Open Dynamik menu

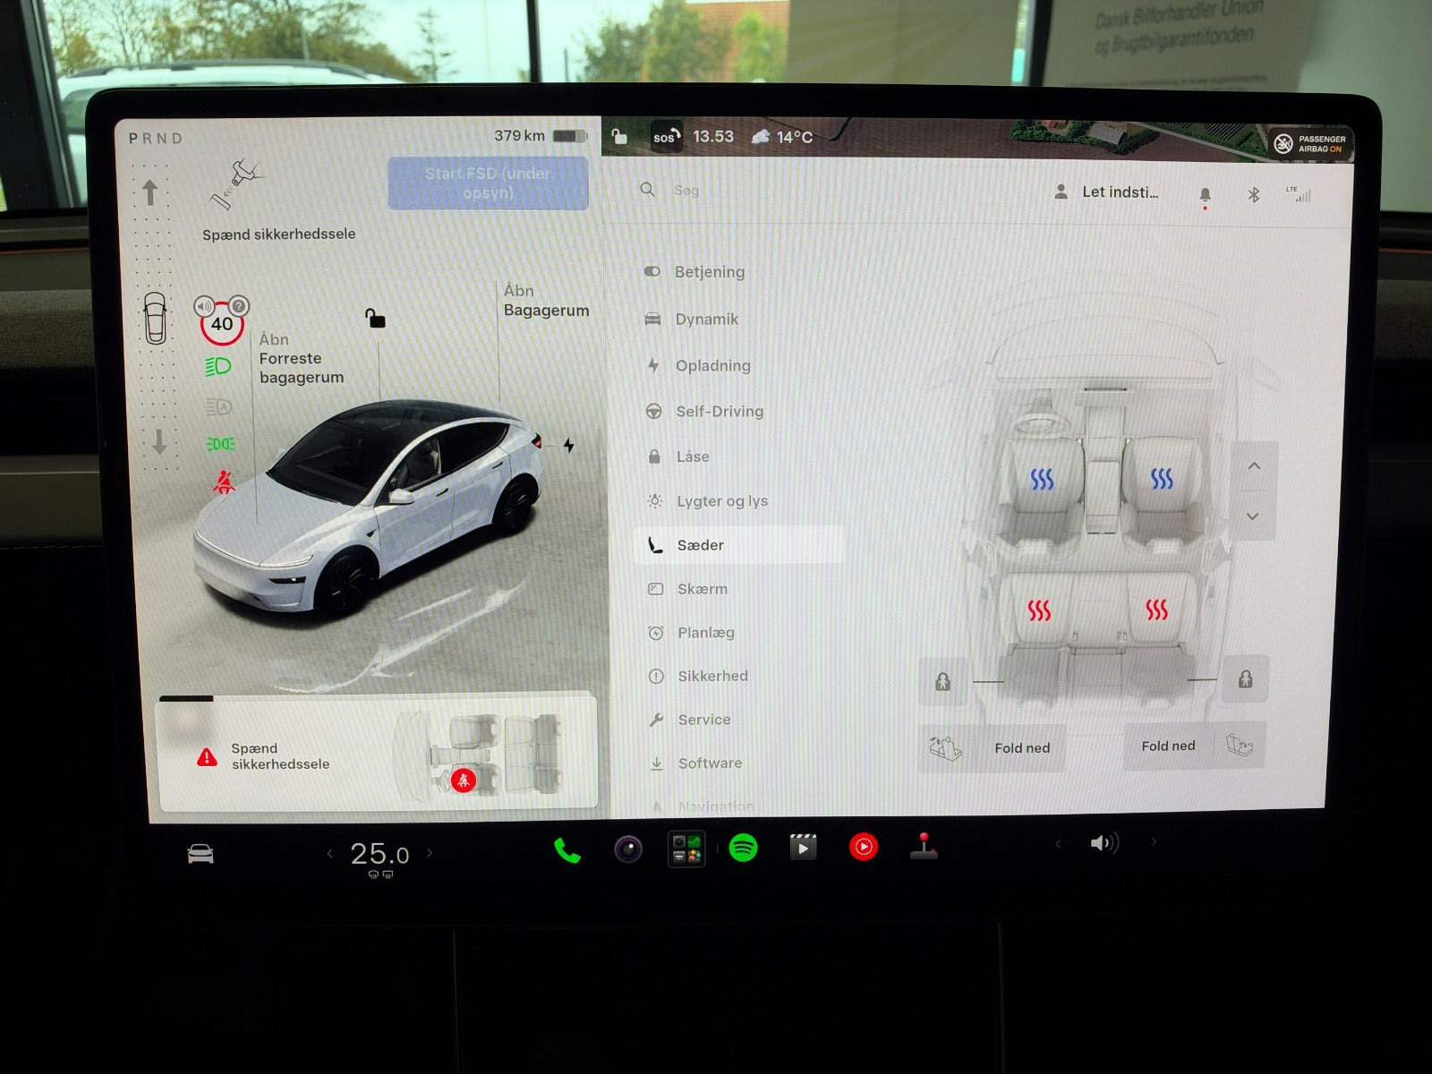692,320
